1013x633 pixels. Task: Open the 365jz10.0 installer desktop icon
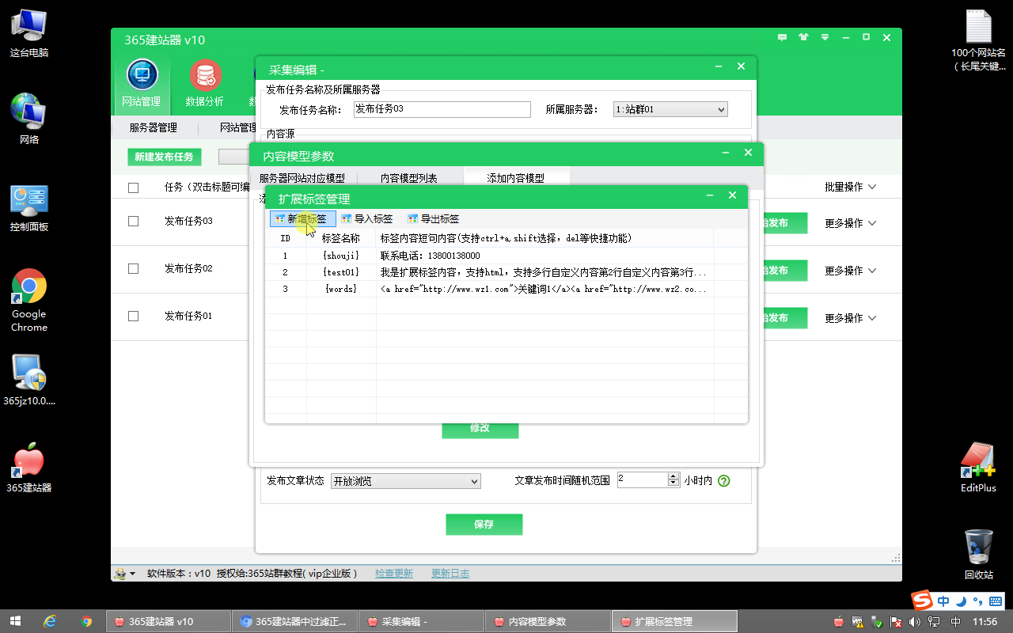[29, 380]
